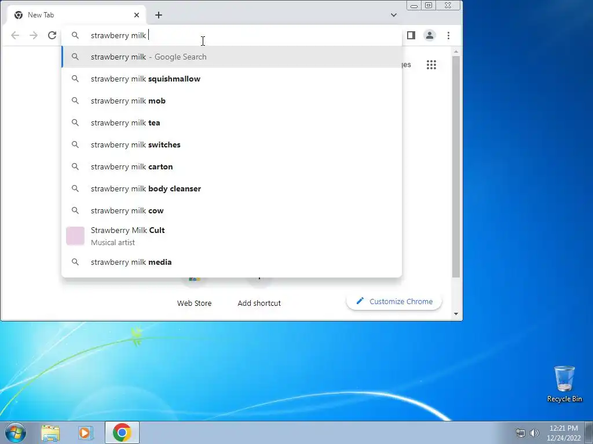The image size is (593, 444).
Task: Click the taskbar clock showing 12:21 PM
Action: tap(563, 433)
